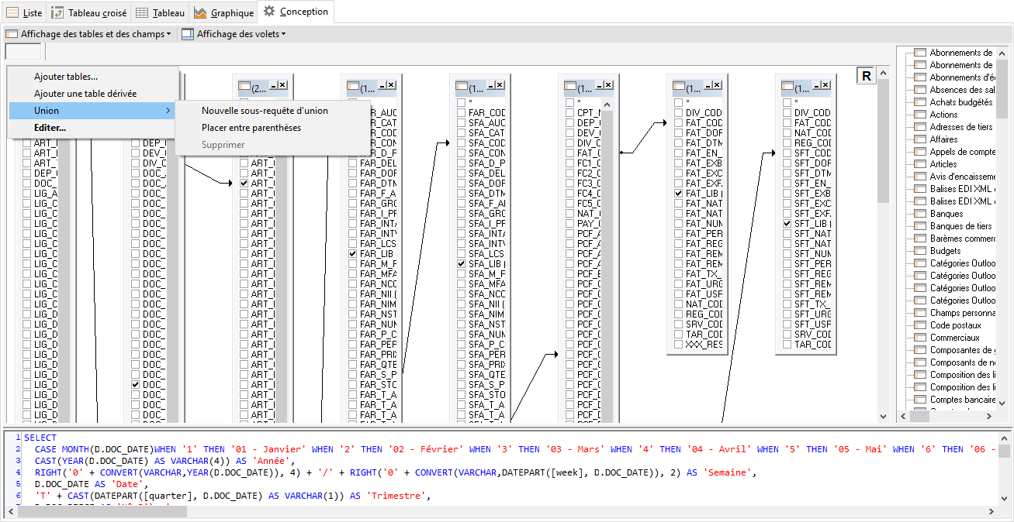Click the Code postaux table icon
This screenshot has width=1014, height=522.
tap(920, 325)
